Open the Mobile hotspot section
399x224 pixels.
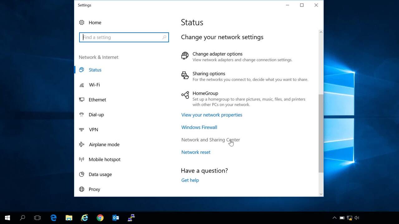point(104,160)
